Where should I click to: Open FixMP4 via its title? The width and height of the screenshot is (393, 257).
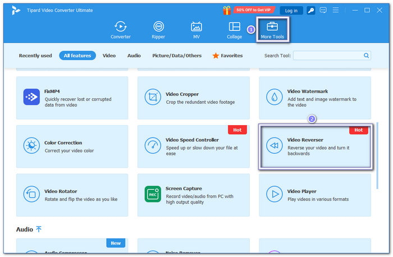click(52, 91)
